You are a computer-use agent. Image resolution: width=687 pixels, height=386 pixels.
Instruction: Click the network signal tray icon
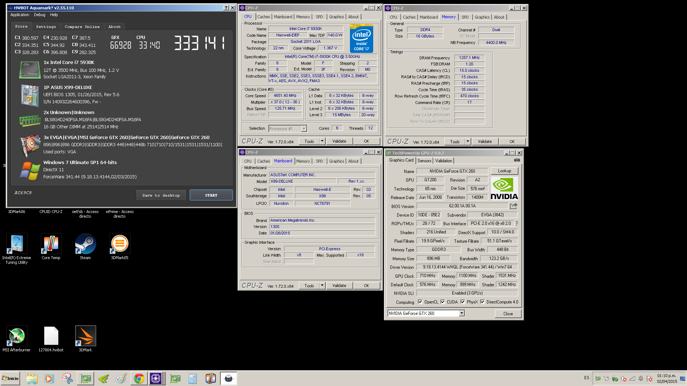coord(632,378)
